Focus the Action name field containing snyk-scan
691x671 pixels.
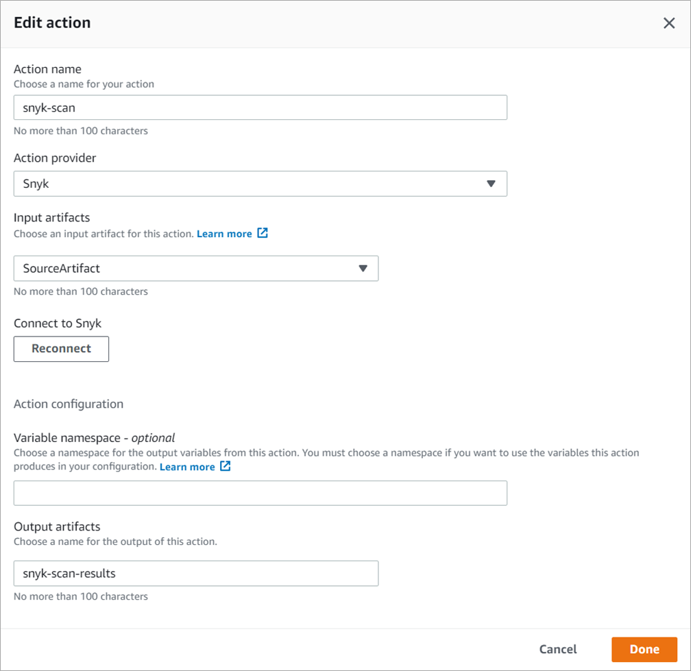(260, 108)
